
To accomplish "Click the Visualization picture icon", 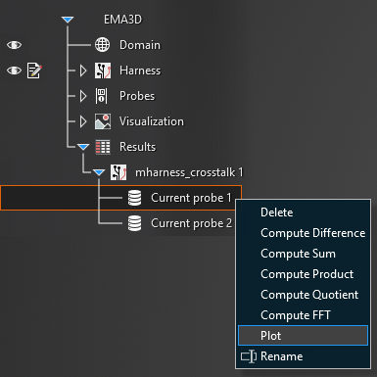I will click(103, 121).
